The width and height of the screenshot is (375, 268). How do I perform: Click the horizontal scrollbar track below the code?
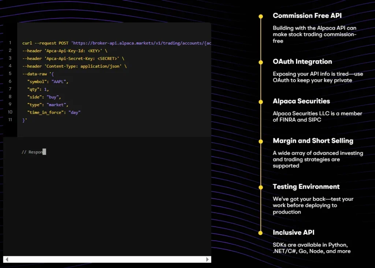point(107,259)
